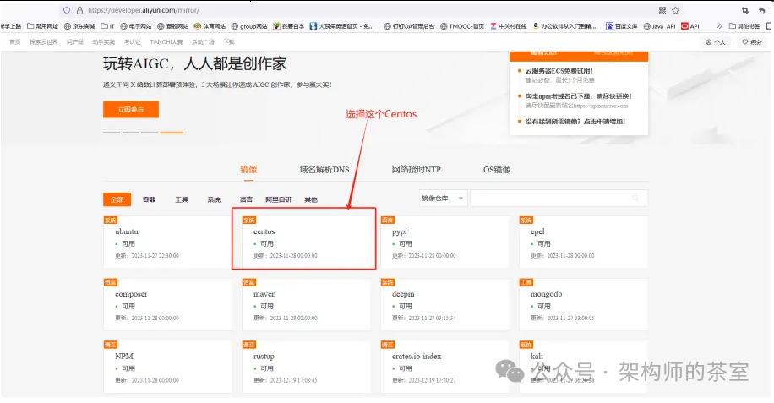Open the group网站 bookmark

click(249, 26)
